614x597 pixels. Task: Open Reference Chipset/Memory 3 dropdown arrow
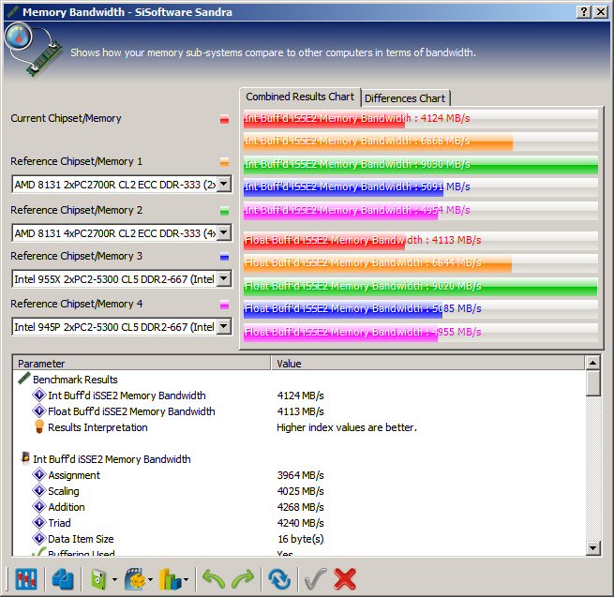[x=224, y=278]
